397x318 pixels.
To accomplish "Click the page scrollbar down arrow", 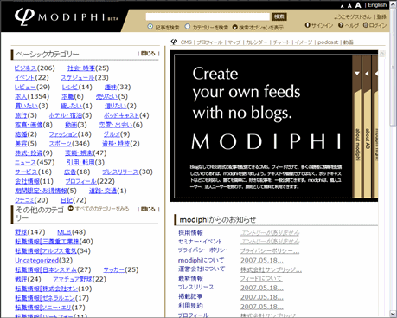I will pos(393,314).
